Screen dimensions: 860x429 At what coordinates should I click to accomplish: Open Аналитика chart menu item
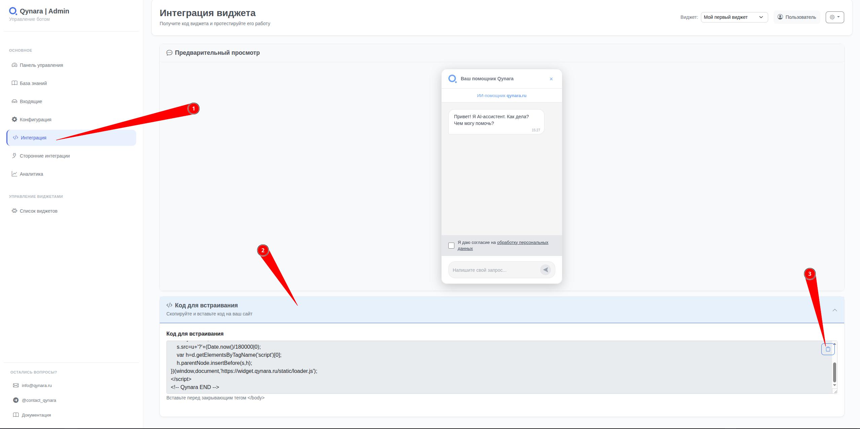(31, 174)
